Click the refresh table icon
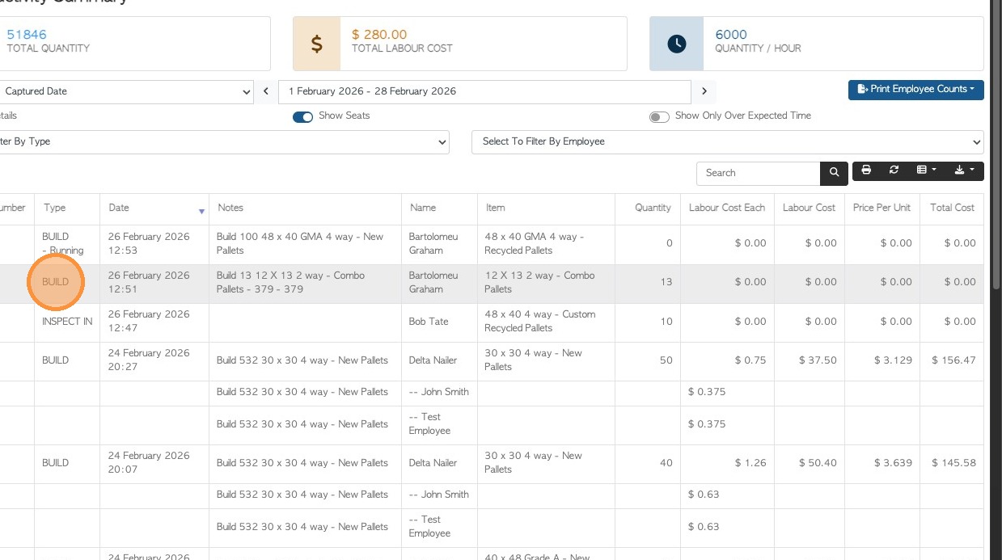This screenshot has height=560, width=1002. [894, 171]
